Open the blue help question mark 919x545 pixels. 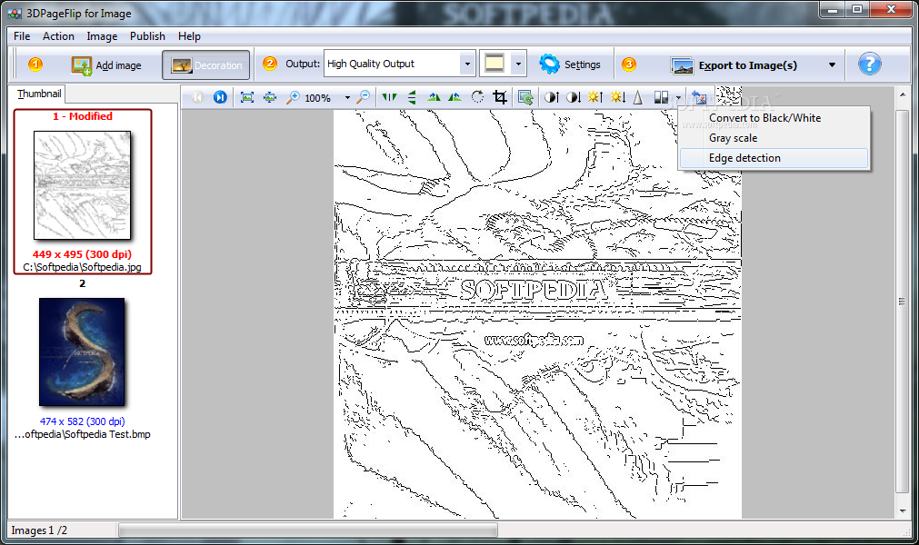pos(869,64)
